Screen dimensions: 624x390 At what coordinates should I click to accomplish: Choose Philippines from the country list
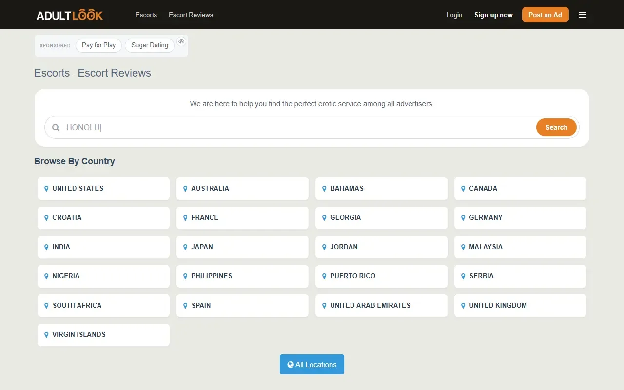click(242, 276)
